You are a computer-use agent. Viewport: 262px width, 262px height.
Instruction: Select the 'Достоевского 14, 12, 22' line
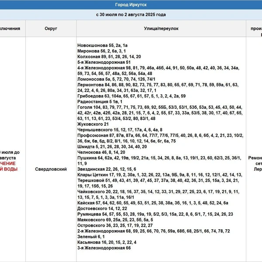pos(102,209)
